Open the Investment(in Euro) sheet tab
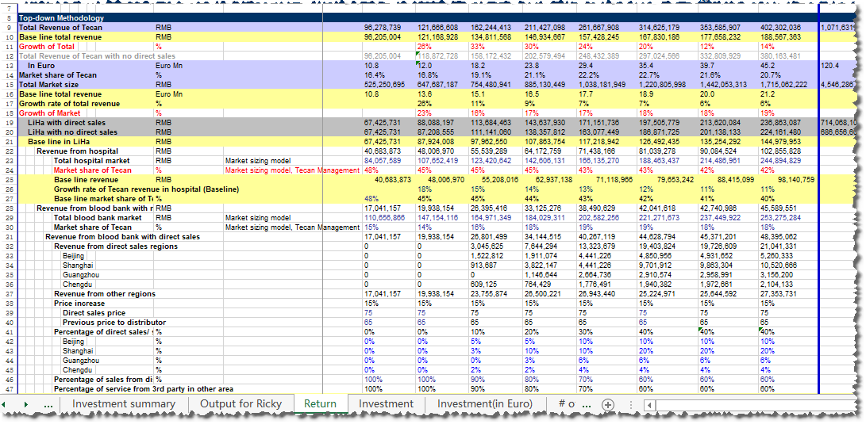 click(x=485, y=404)
